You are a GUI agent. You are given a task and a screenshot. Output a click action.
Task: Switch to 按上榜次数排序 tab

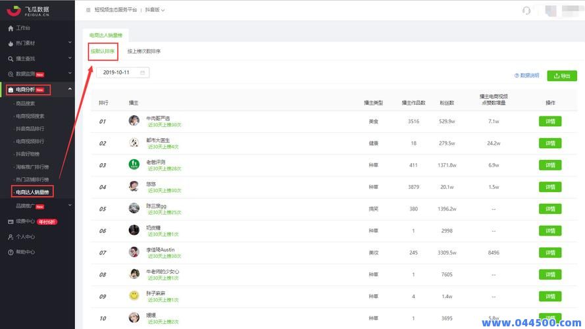pos(144,51)
